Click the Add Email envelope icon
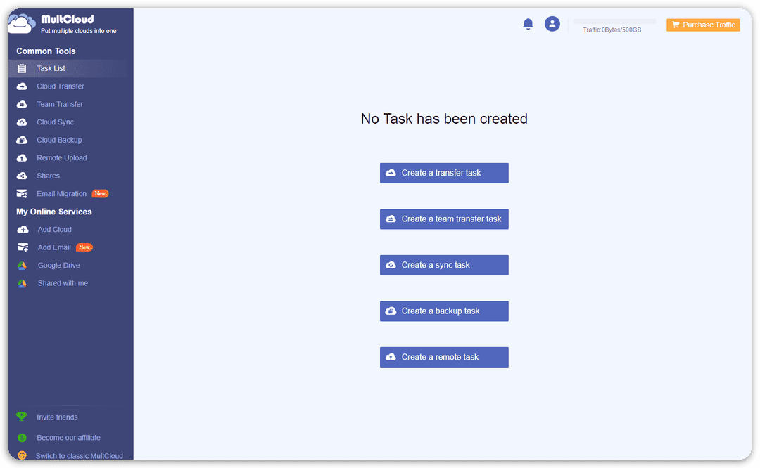 click(x=23, y=247)
